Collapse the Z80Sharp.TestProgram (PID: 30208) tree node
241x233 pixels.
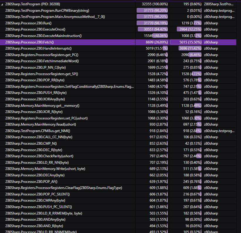tap(2, 4)
